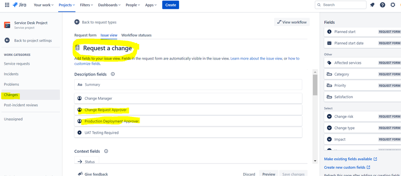
Task: Click the calendar icon of Planned start date
Action: pos(330,43)
